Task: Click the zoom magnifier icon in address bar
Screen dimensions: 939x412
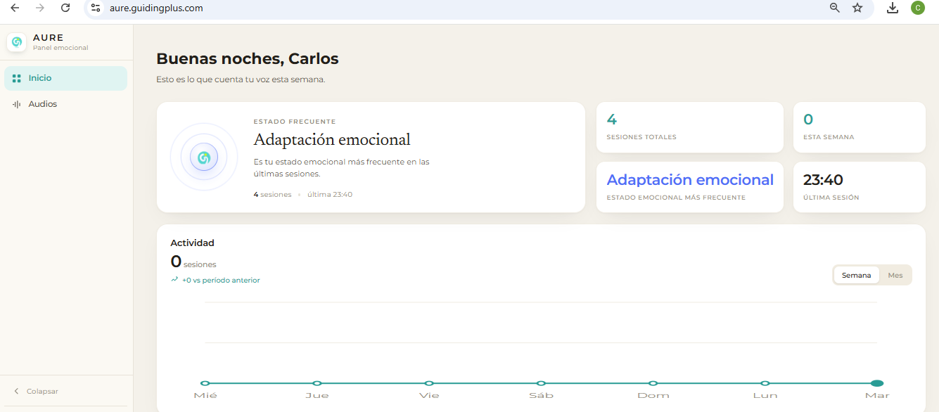Action: click(x=835, y=8)
